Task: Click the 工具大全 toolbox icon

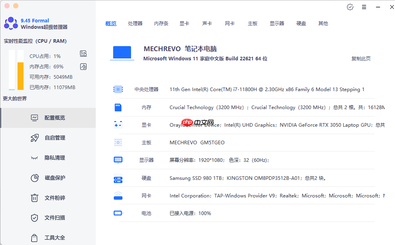Action: (35, 237)
